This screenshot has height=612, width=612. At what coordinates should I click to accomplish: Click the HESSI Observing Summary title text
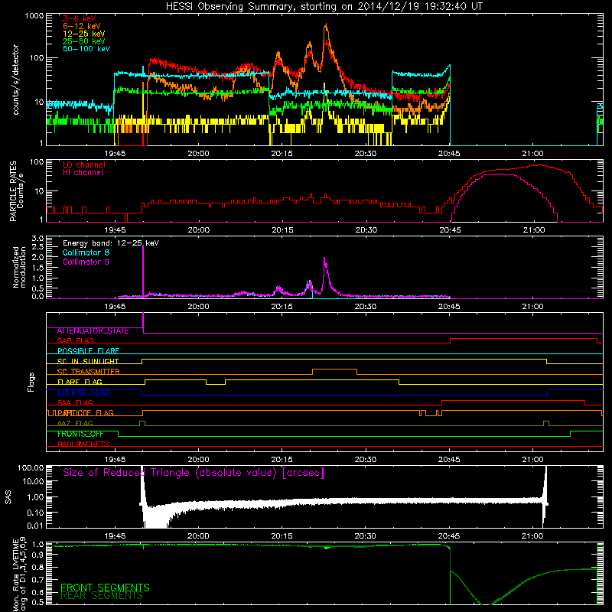324,6
